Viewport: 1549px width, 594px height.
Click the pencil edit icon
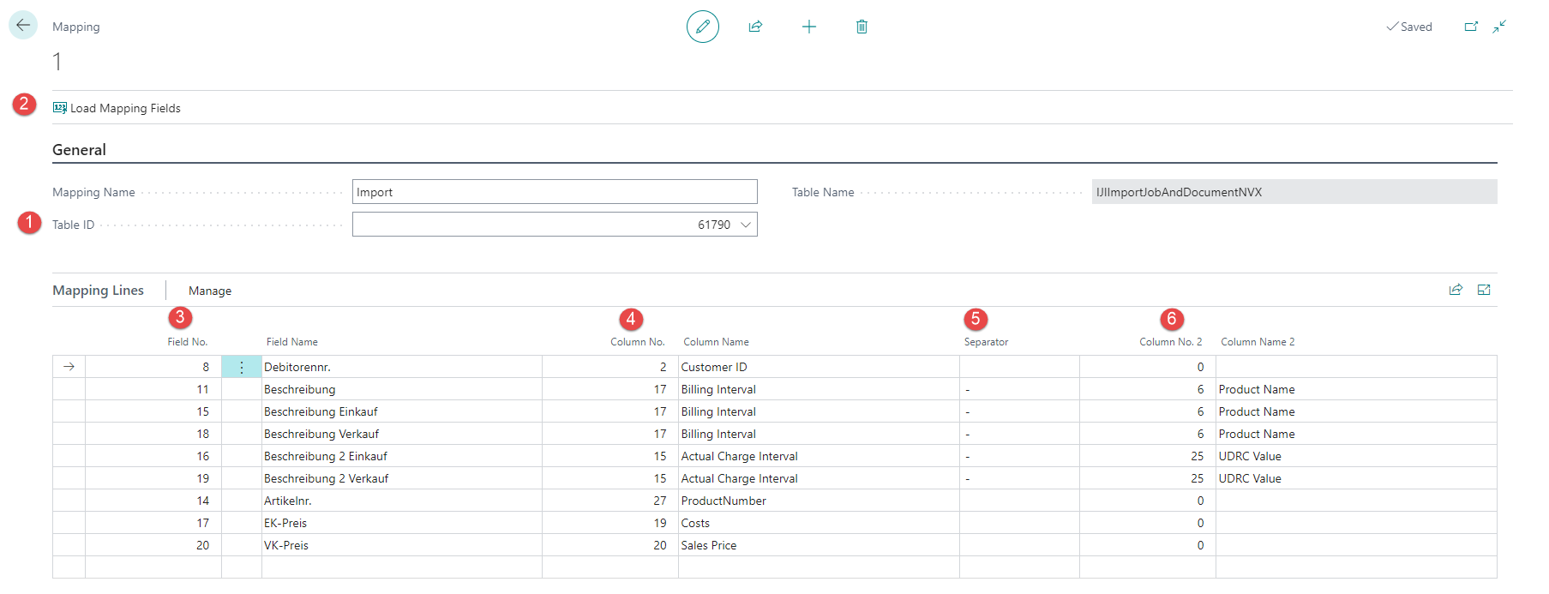(702, 27)
